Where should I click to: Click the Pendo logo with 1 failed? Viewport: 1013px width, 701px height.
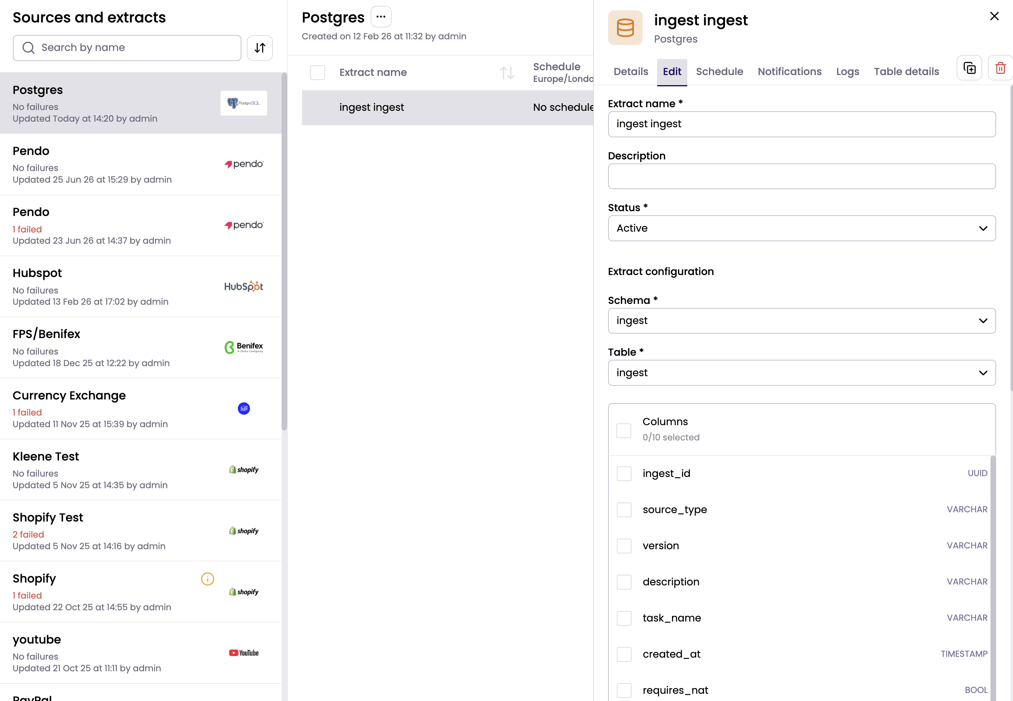(244, 225)
